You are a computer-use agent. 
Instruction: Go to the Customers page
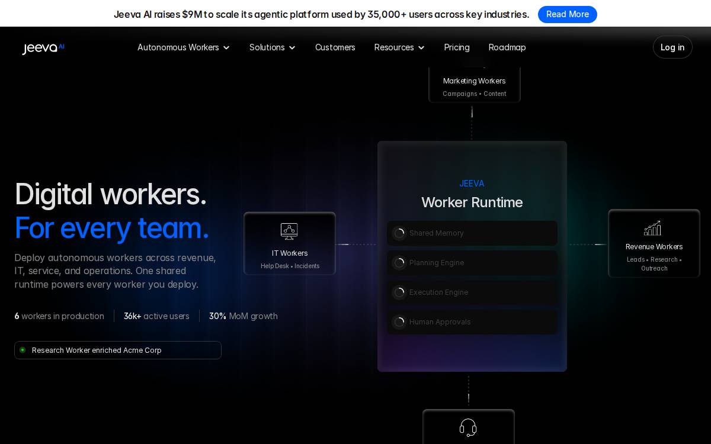point(335,47)
